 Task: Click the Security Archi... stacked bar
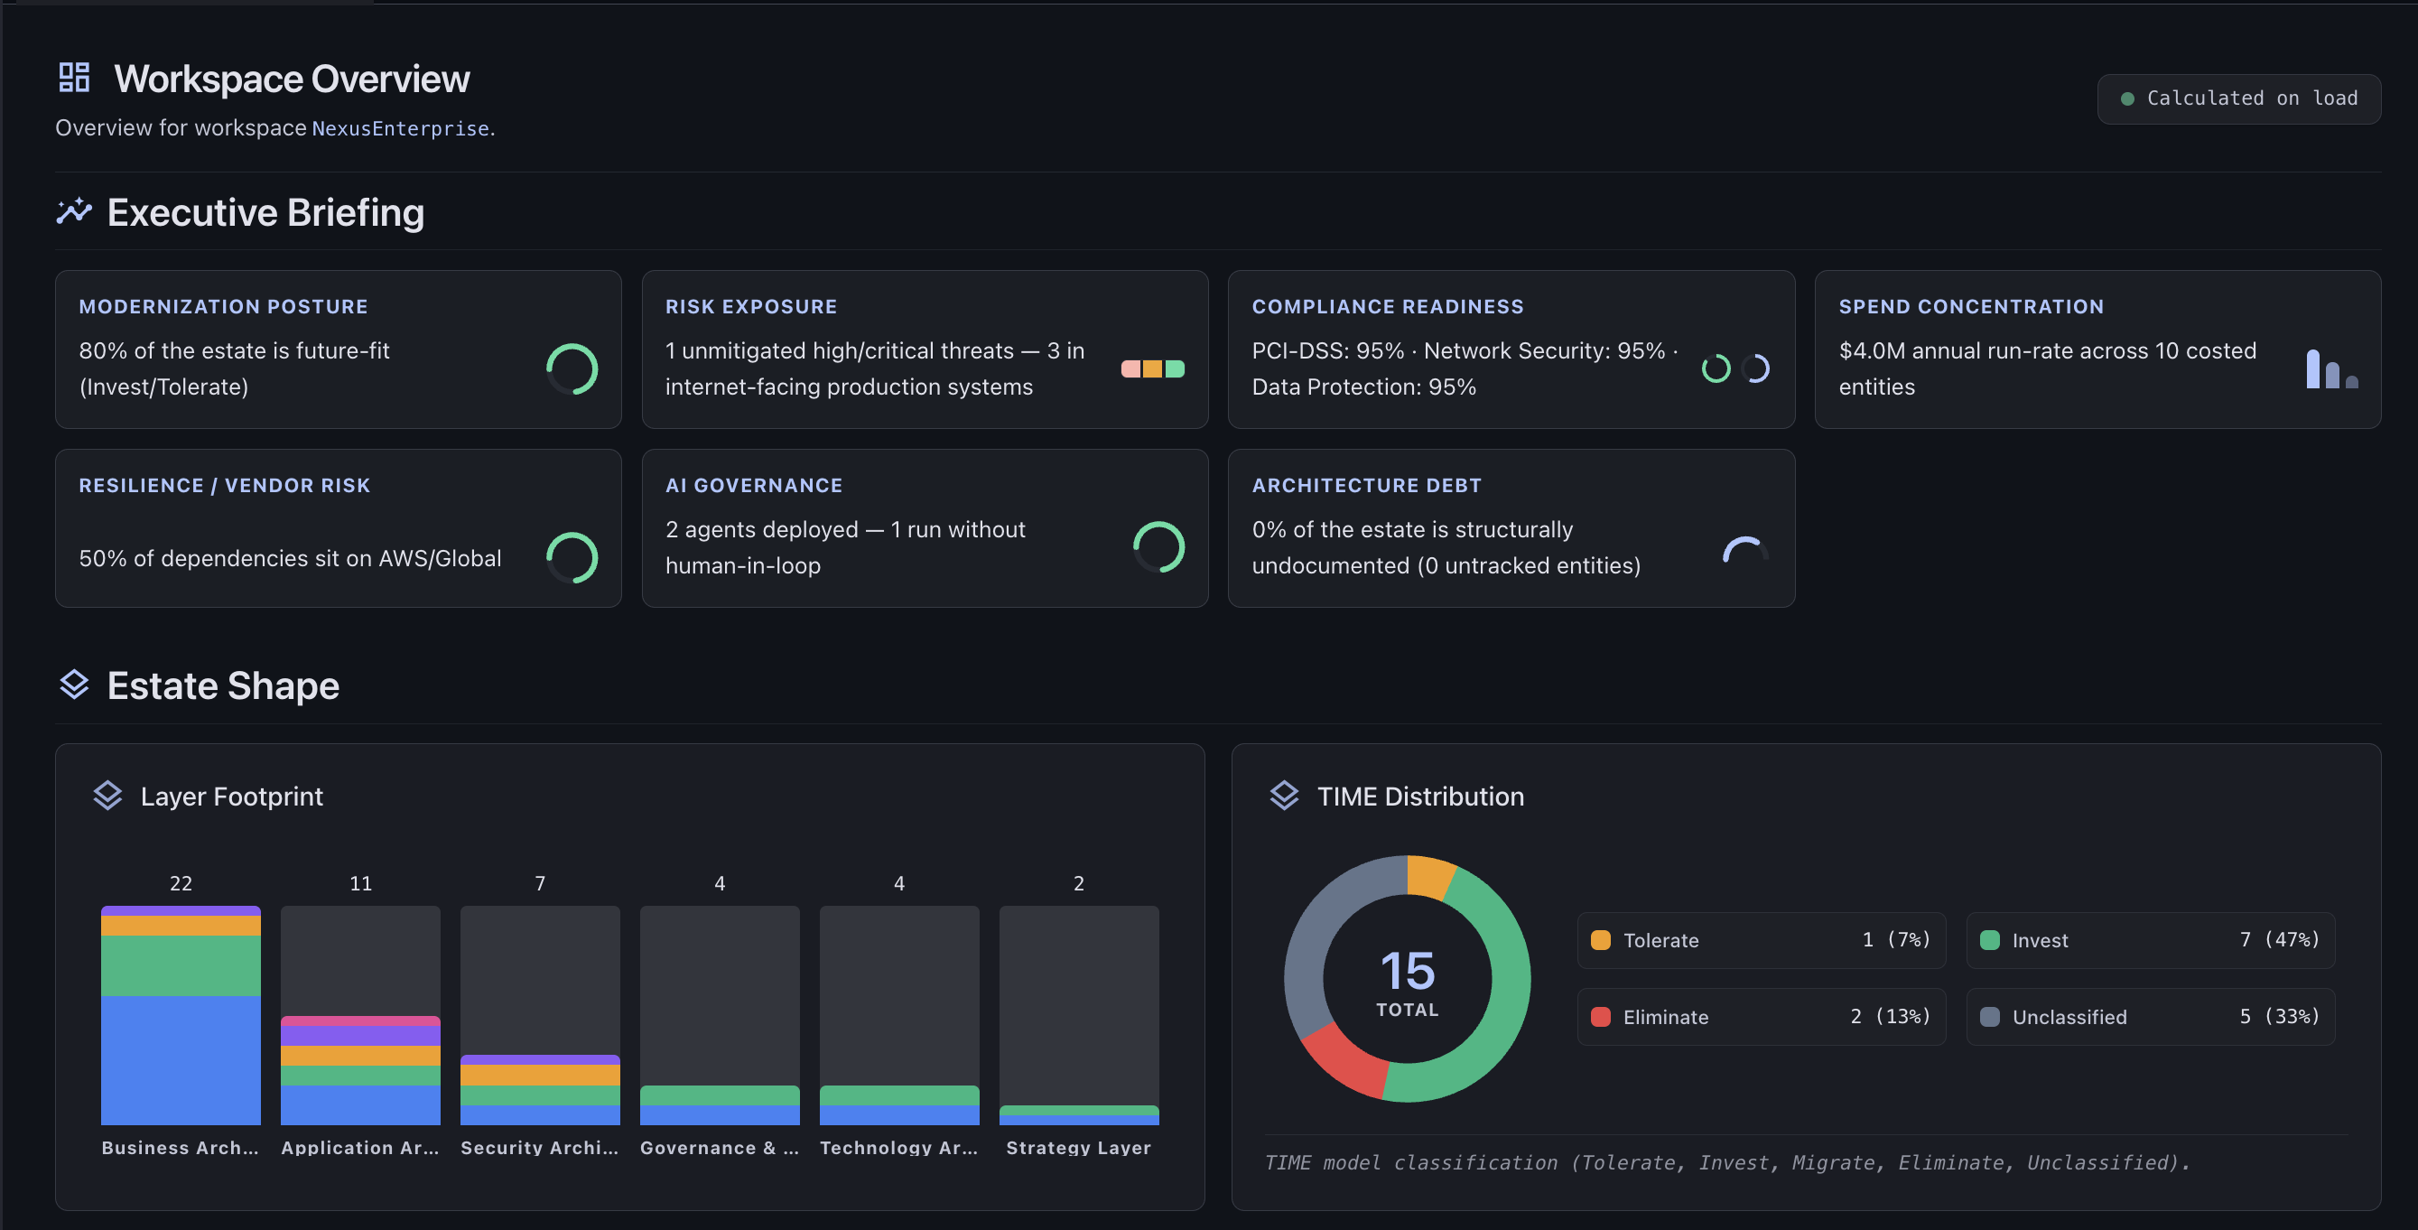pos(540,1090)
